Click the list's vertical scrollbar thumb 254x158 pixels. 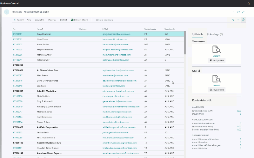[x=185, y=43]
